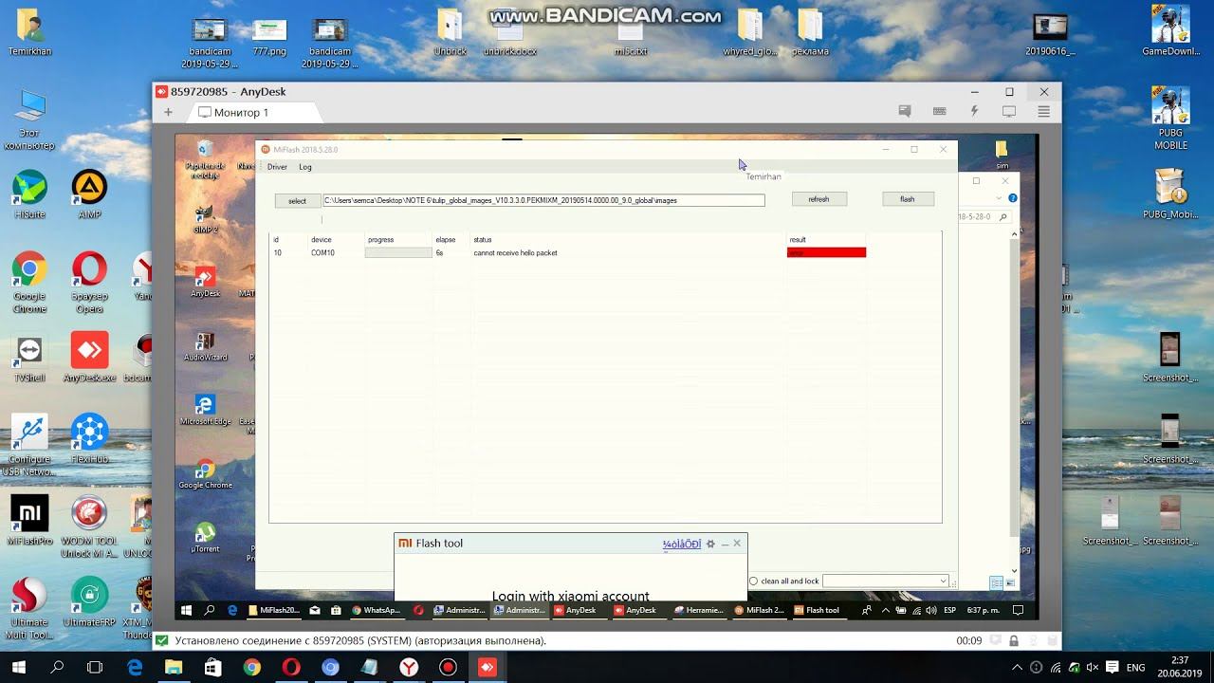Click the refresh button in MiFlash
Screen dimensions: 1214x683
point(819,199)
